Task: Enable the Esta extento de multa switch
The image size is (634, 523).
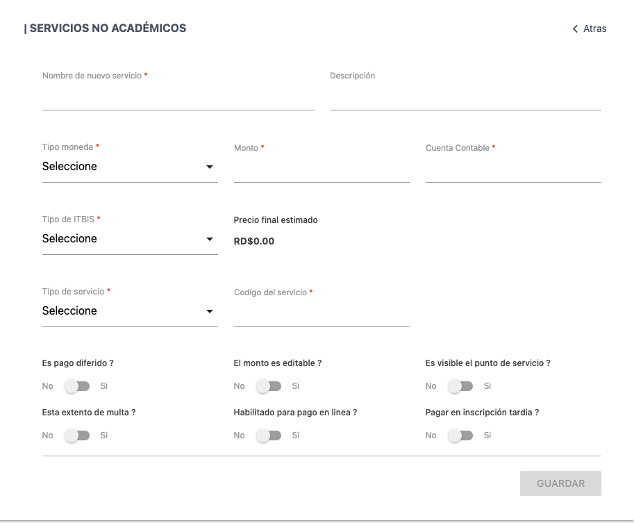Action: point(76,435)
